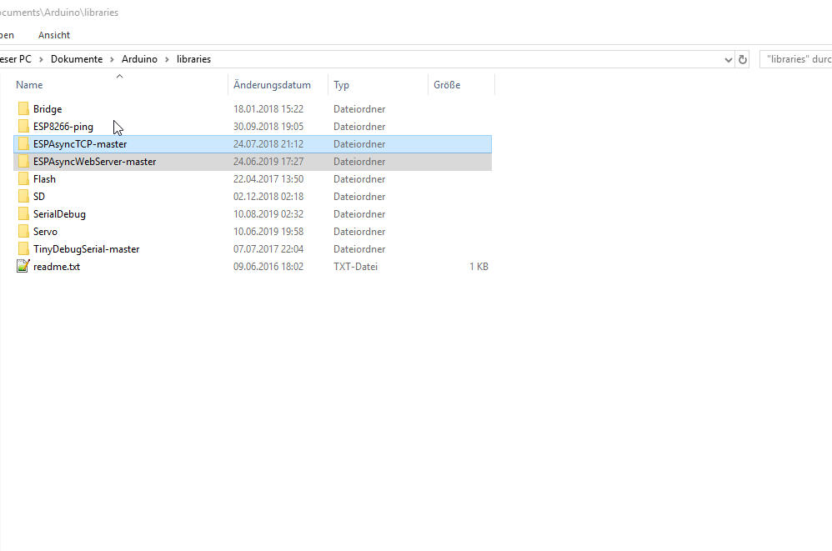Viewport: 832px width, 551px height.
Task: Select the ESP8266-ping folder name
Action: coord(63,126)
